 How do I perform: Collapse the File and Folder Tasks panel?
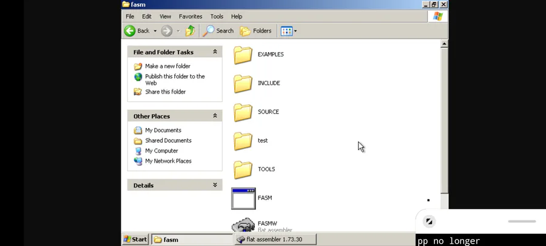coord(215,52)
